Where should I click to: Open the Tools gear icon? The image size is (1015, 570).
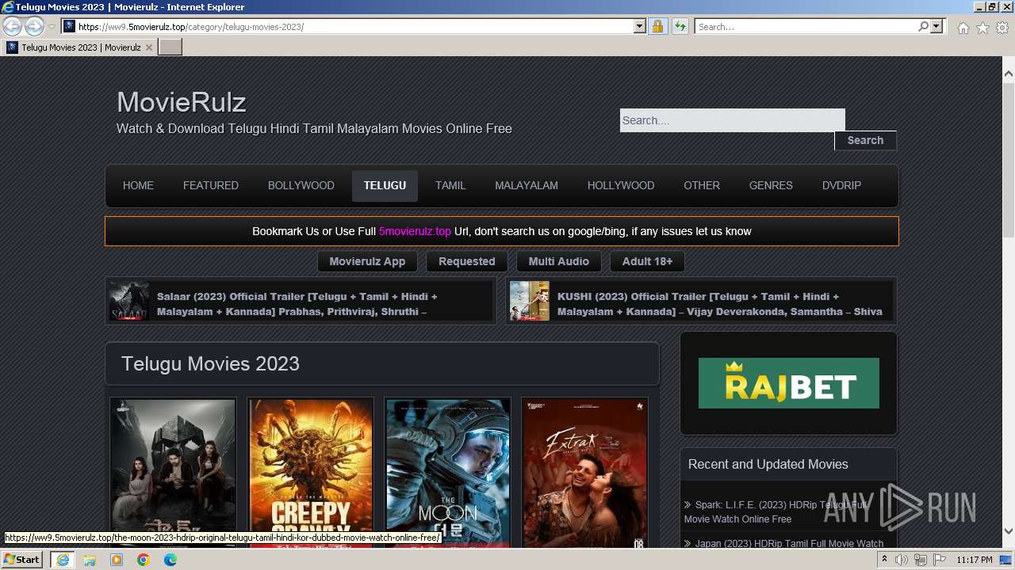(x=1002, y=28)
